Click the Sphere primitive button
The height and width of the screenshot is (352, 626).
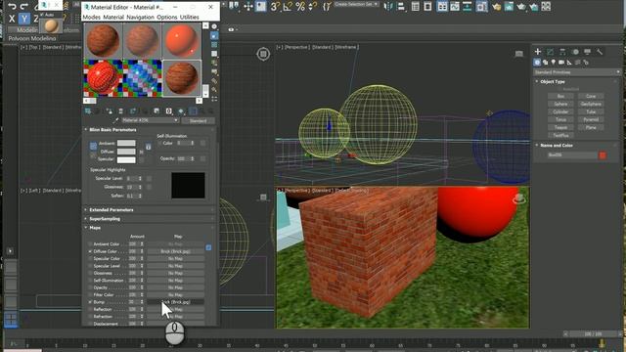(560, 104)
